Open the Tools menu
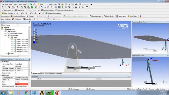Viewport: 169px width, 95px height. coord(20,4)
